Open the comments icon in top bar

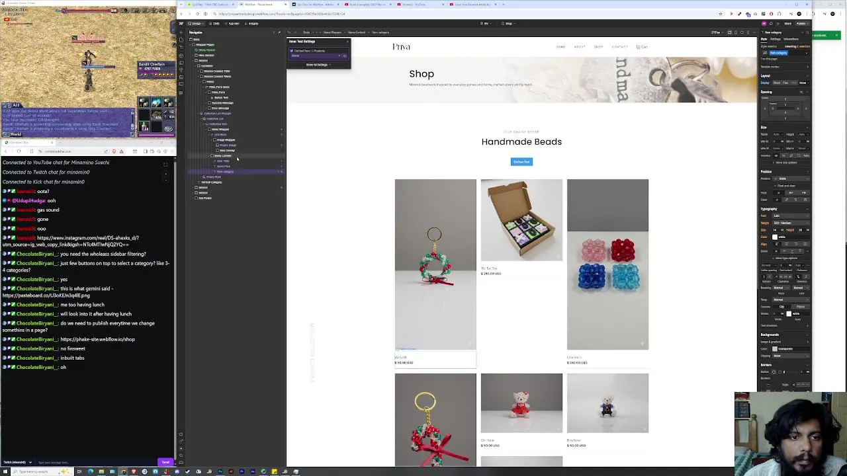[x=771, y=24]
